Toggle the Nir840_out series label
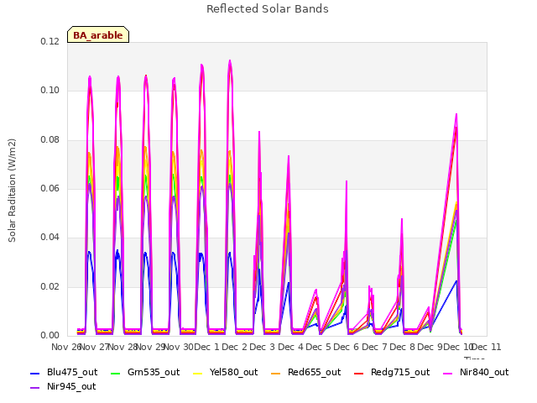The image size is (537, 403). click(484, 372)
